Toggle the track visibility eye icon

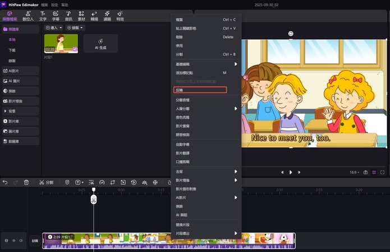[14, 240]
